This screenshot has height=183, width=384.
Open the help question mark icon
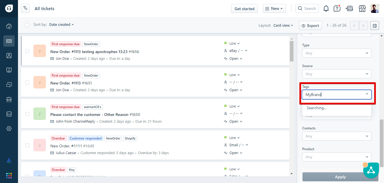tap(337, 8)
